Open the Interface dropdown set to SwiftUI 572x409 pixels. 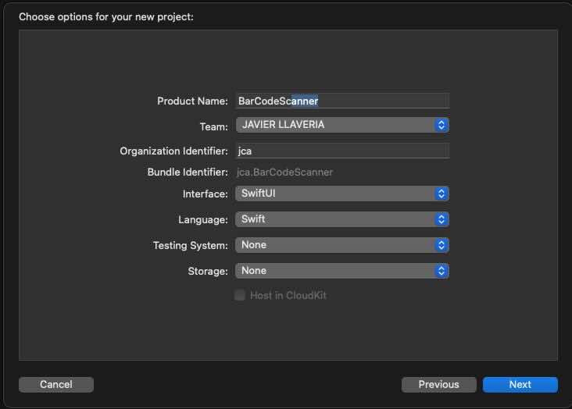point(342,194)
